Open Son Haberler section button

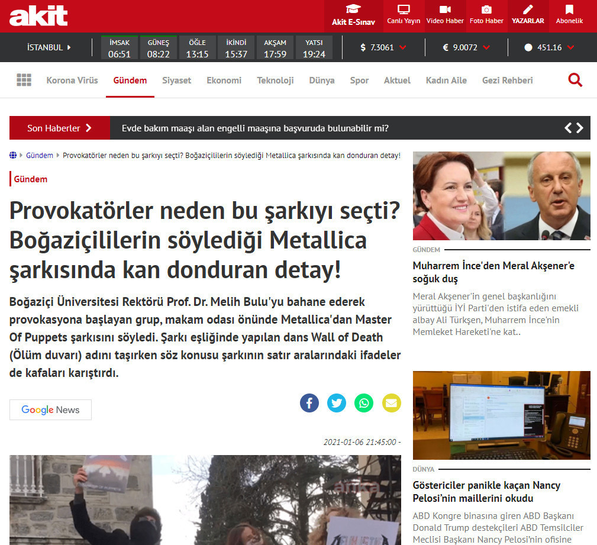pos(60,128)
